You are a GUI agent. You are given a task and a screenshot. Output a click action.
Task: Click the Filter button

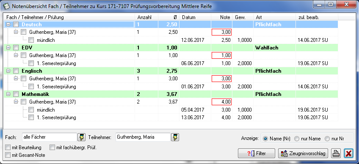coord(257,153)
